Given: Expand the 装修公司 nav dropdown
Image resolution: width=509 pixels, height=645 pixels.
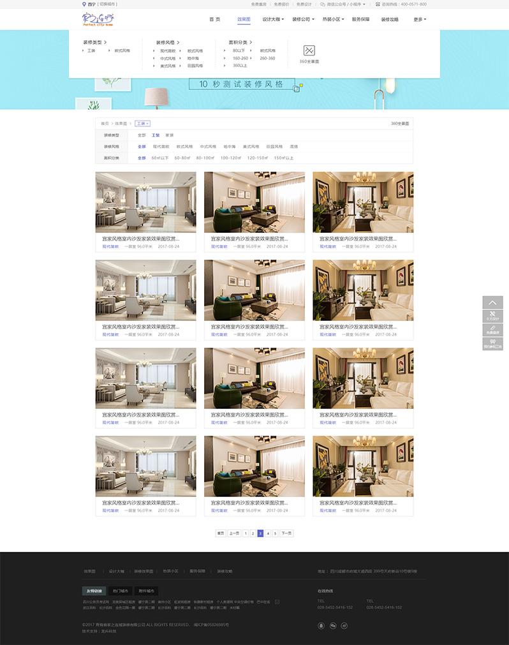Looking at the screenshot, I should pos(303,19).
